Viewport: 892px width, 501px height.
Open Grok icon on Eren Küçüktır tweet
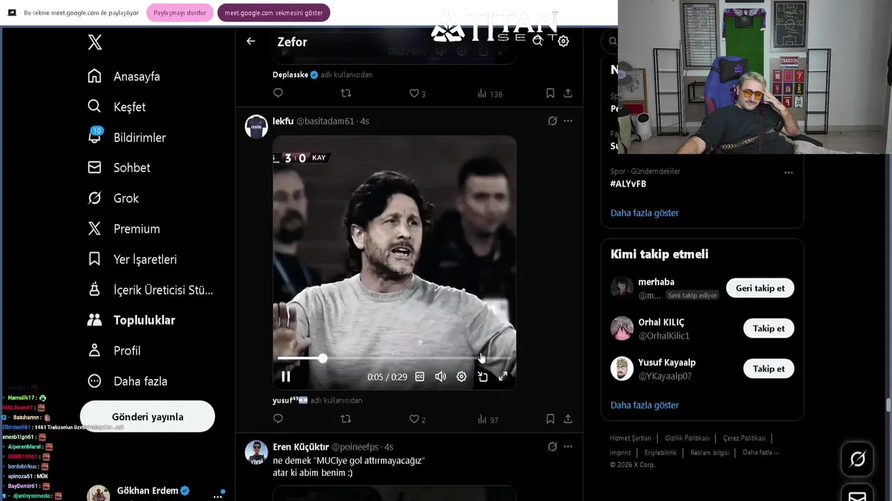click(553, 447)
